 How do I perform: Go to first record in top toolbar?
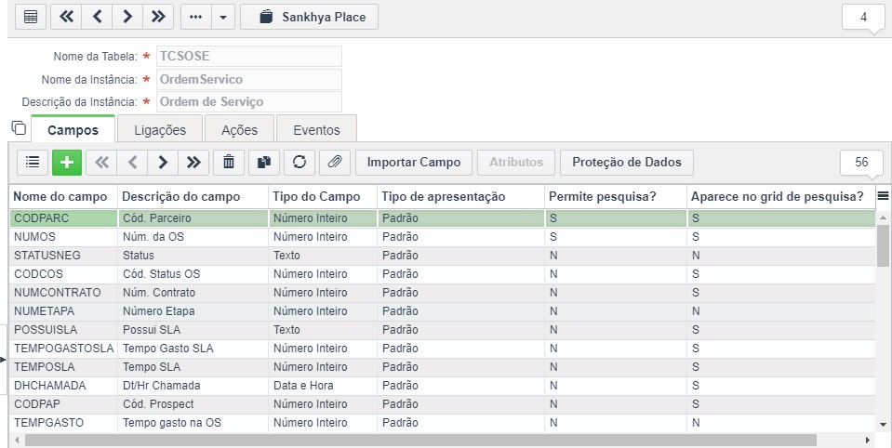pyautogui.click(x=67, y=17)
